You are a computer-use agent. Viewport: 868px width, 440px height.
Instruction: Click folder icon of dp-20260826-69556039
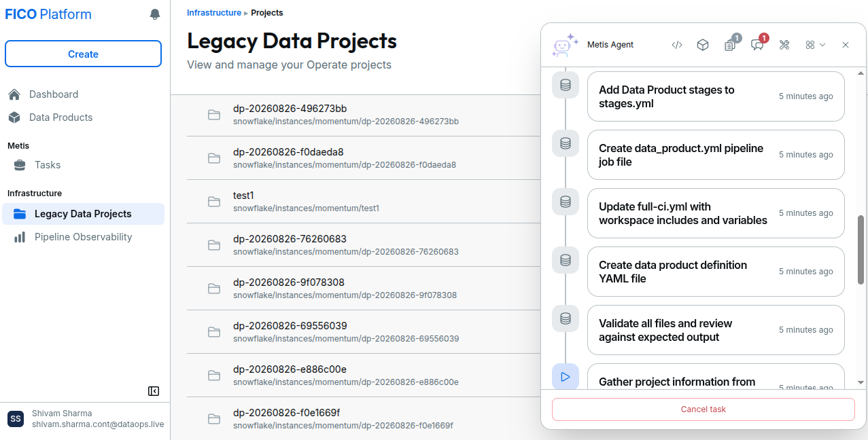point(214,332)
